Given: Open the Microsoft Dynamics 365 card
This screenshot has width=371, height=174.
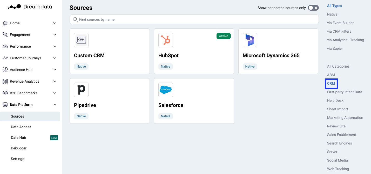Looking at the screenshot, I should point(278,51).
